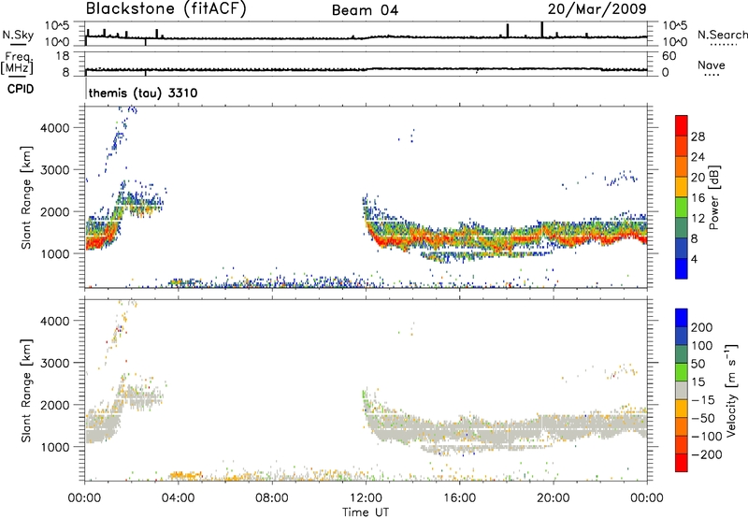Click the tall sky-noise spike near 19:30
Image resolution: width=748 pixels, height=518 pixels.
click(542, 29)
